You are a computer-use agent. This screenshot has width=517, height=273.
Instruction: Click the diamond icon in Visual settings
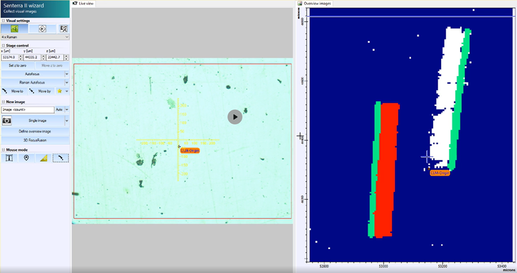tap(42, 28)
